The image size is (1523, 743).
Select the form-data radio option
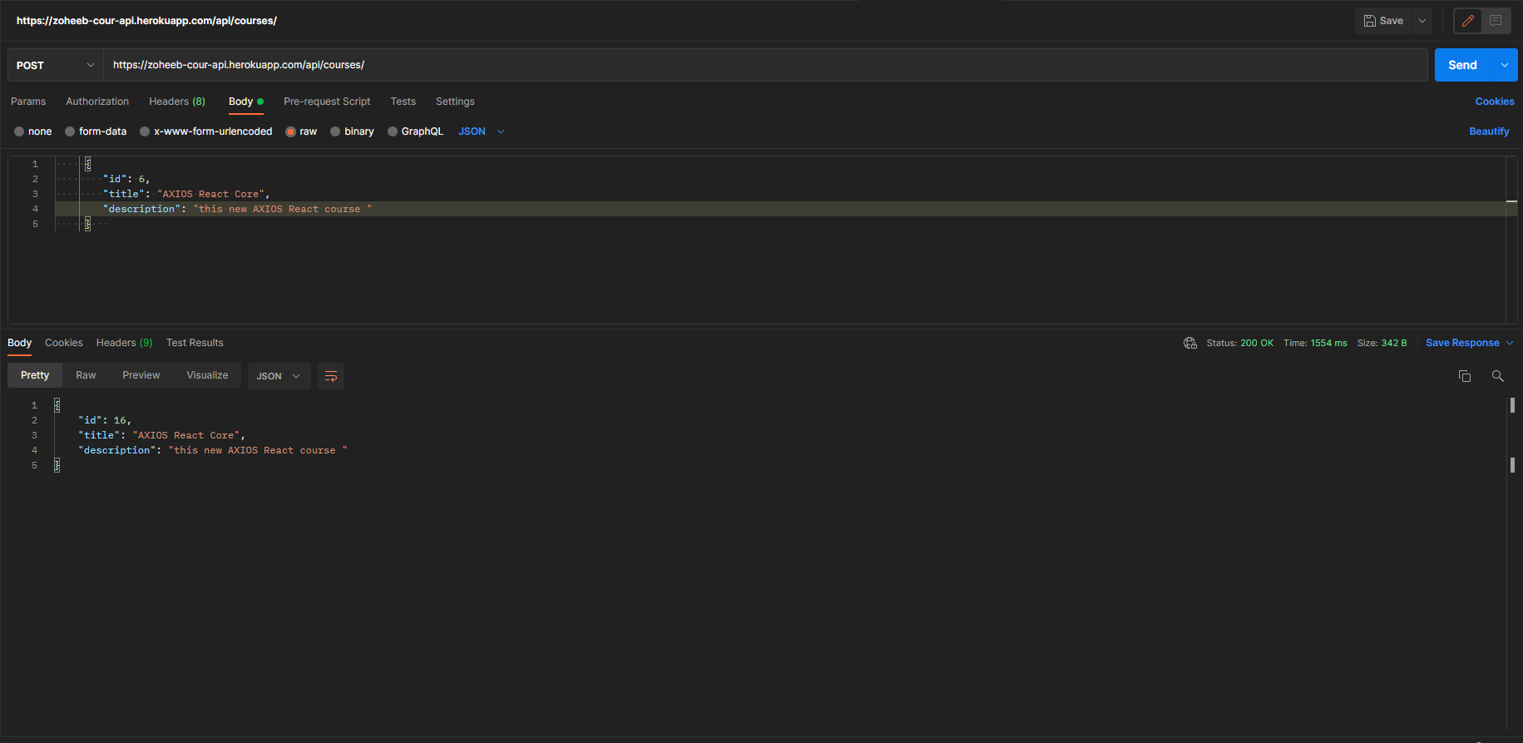click(x=70, y=131)
